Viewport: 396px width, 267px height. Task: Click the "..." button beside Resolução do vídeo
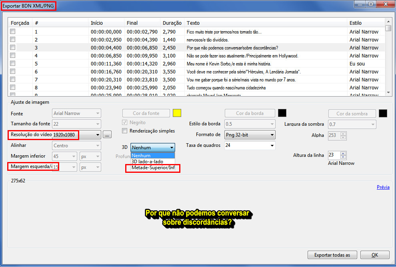coord(106,135)
